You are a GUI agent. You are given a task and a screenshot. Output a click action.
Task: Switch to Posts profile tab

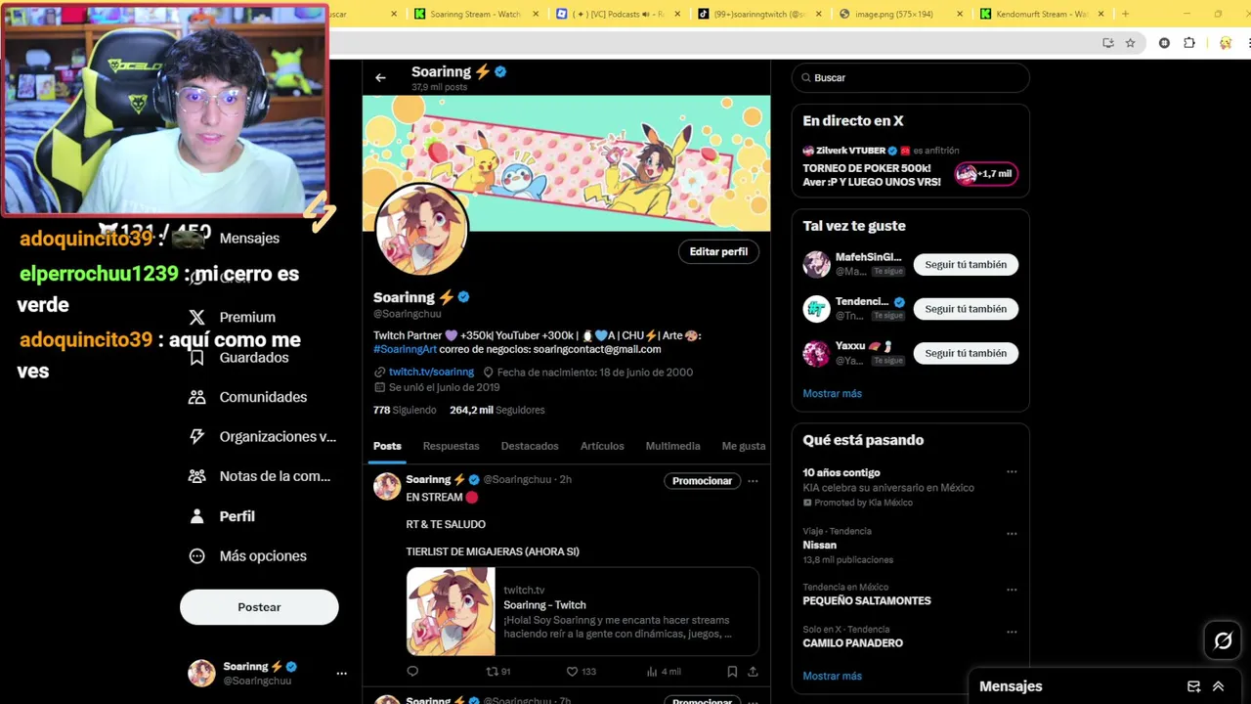pos(387,446)
